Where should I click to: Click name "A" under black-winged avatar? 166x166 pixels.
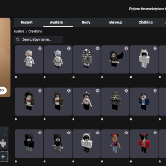click(x=102, y=77)
